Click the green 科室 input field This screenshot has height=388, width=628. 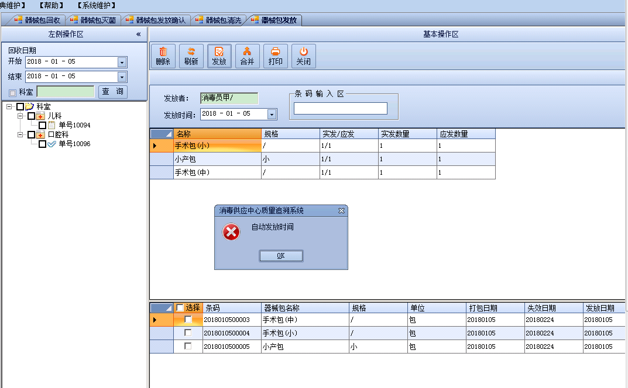(x=66, y=92)
